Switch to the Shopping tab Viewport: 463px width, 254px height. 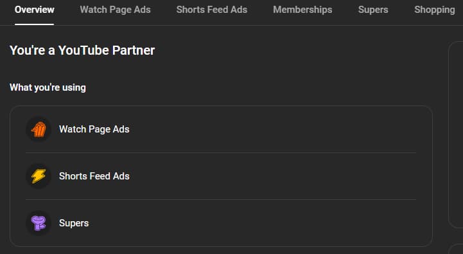coord(435,10)
